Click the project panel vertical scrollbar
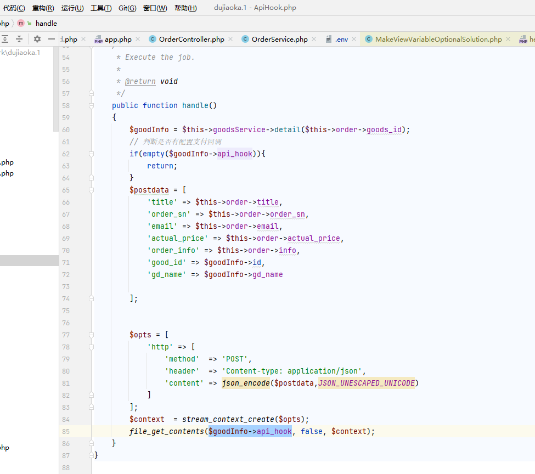This screenshot has height=474, width=535. pyautogui.click(x=56, y=89)
